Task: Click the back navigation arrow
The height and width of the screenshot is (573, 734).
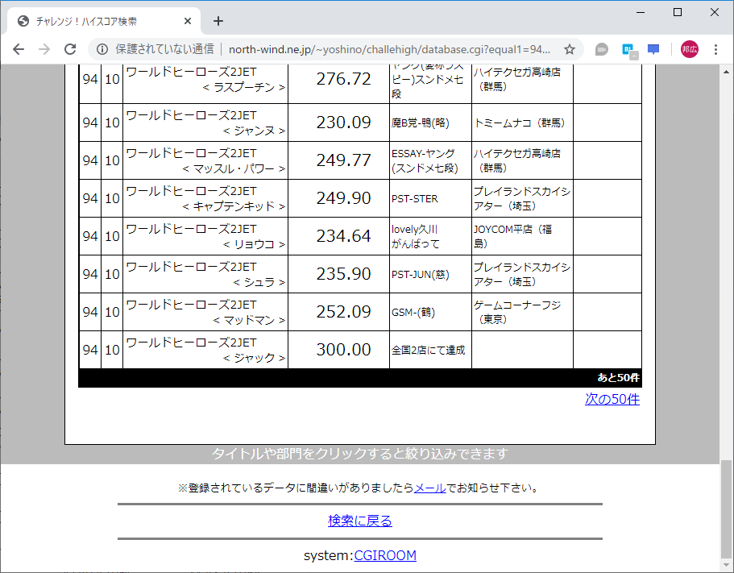Action: (x=18, y=48)
